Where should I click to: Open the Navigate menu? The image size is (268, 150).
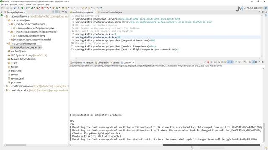pos(13,5)
